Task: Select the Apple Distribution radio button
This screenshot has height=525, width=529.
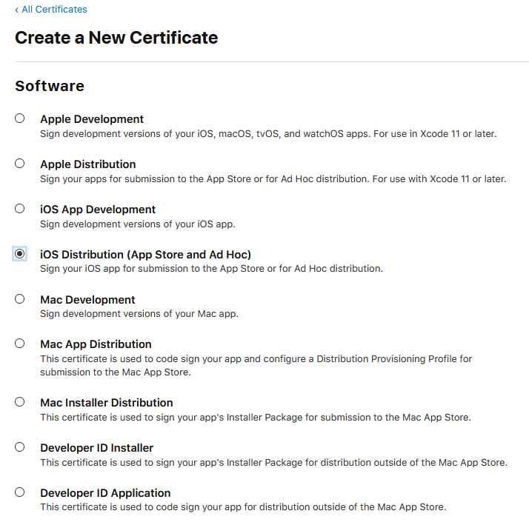Action: pos(20,164)
